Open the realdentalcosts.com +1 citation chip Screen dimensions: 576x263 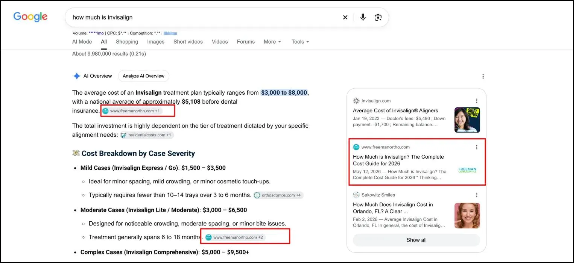[x=147, y=135]
